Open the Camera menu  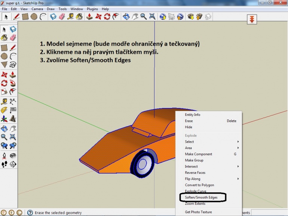pos(37,9)
